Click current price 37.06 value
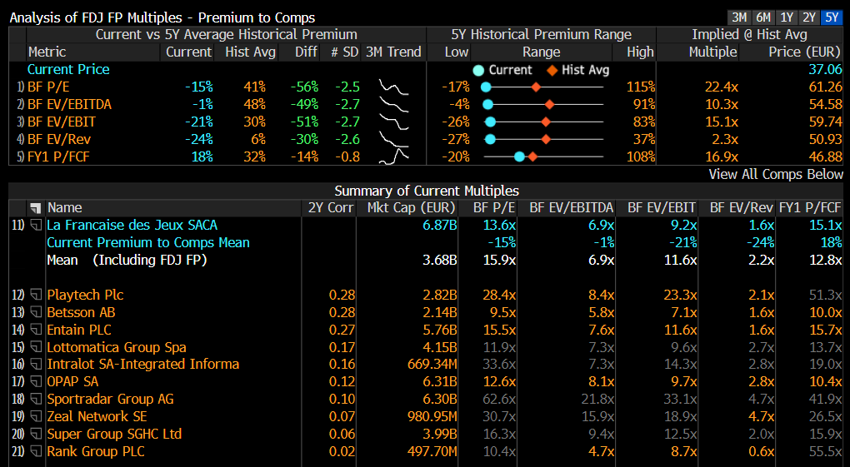850x467 pixels. tap(826, 69)
